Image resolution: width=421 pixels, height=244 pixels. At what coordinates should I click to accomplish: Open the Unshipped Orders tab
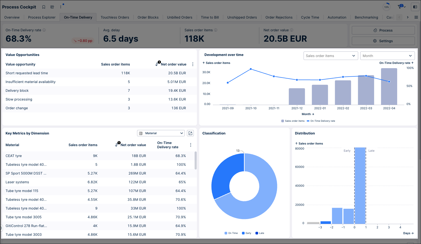pos(242,17)
